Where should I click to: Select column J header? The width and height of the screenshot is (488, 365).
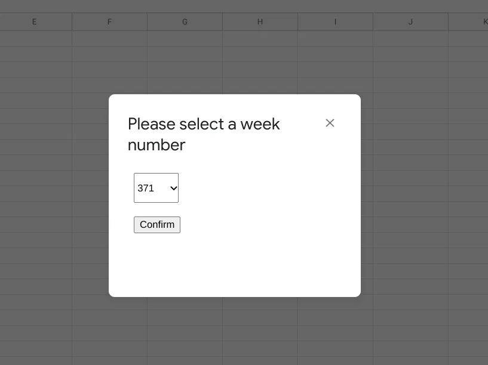point(410,22)
